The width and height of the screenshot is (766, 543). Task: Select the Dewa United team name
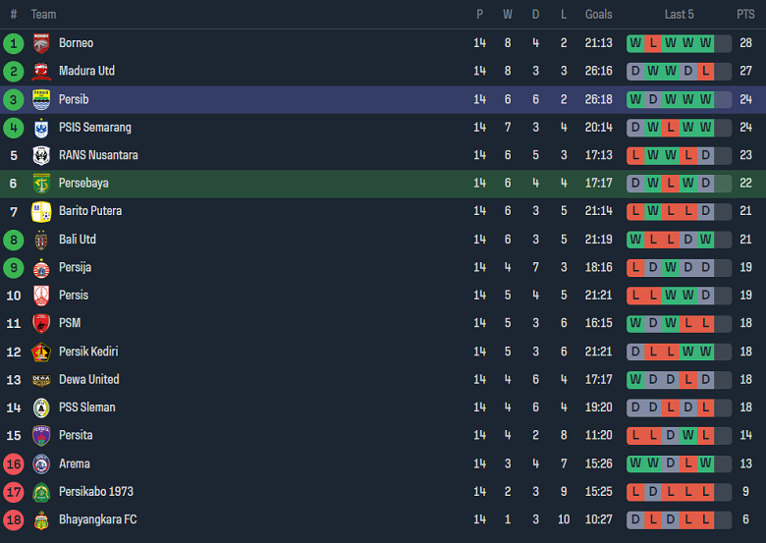(x=88, y=379)
